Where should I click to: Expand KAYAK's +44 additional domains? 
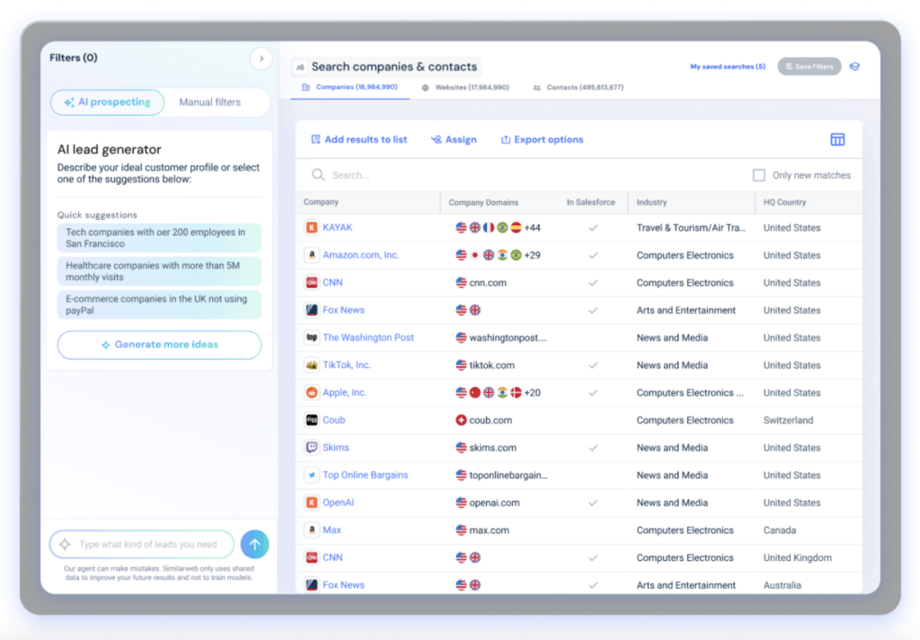(x=532, y=228)
